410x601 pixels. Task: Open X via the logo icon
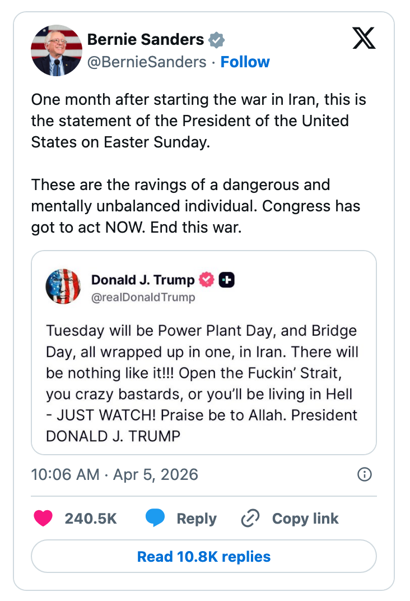pos(364,38)
